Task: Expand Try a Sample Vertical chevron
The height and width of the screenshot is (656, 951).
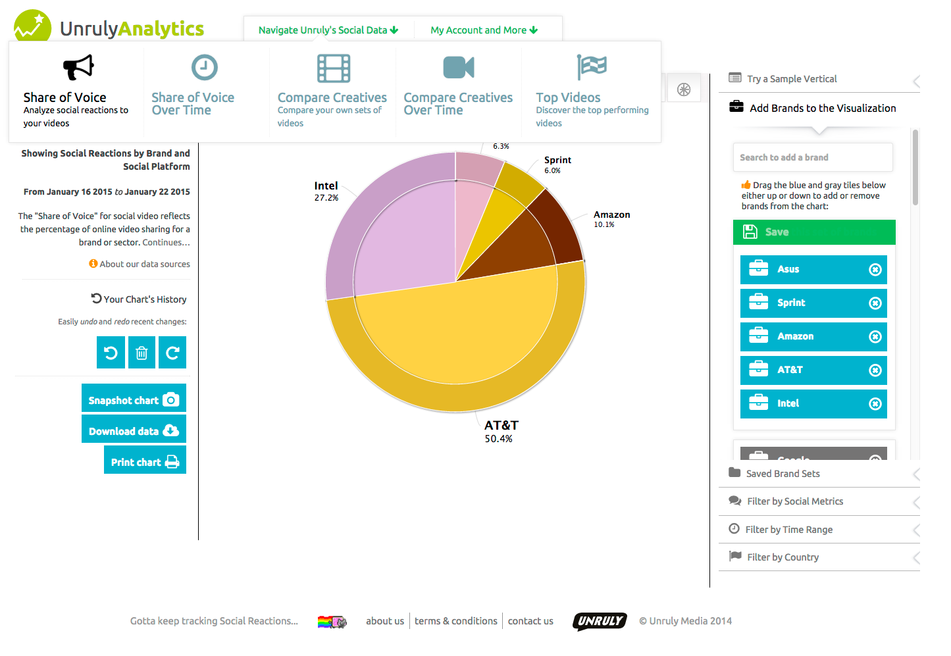Action: click(x=916, y=82)
